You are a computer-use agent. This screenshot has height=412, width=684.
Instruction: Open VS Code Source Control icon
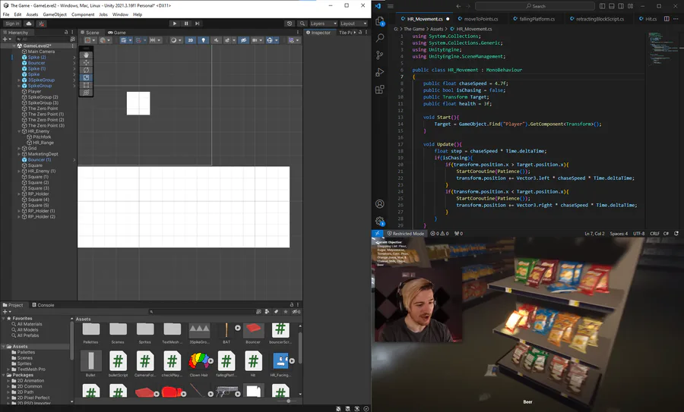(x=380, y=55)
